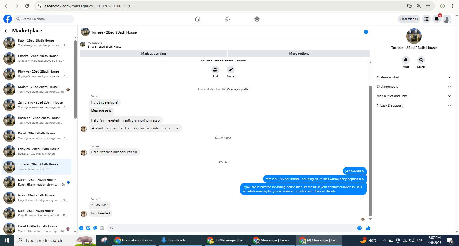
Task: Open Carol J 2Bed 2Bath House conversation
Action: coord(37,229)
